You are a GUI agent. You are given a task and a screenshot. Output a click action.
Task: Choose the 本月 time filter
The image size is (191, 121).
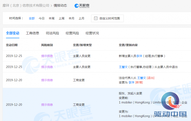pyautogui.click(x=71, y=18)
